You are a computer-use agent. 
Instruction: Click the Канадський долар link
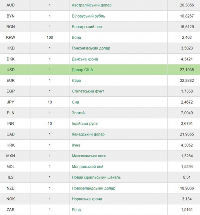click(x=88, y=134)
